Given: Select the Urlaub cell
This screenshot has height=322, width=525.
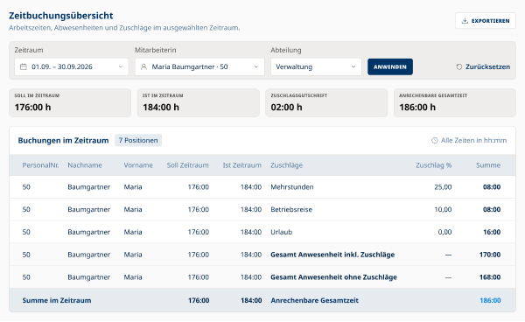Looking at the screenshot, I should [x=281, y=232].
